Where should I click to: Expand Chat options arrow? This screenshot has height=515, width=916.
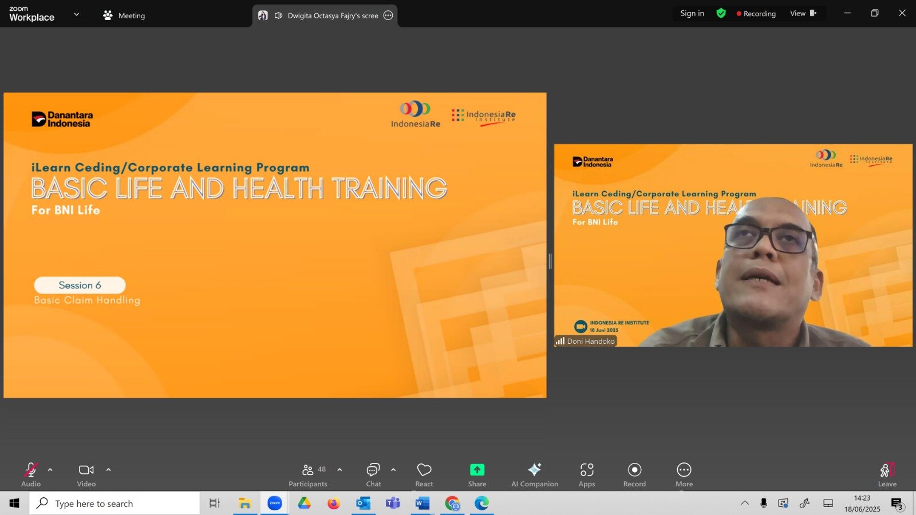(x=393, y=470)
